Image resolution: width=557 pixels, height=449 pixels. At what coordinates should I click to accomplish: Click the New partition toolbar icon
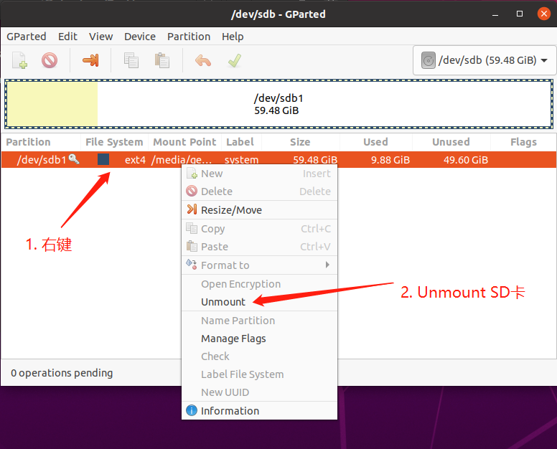[x=19, y=60]
